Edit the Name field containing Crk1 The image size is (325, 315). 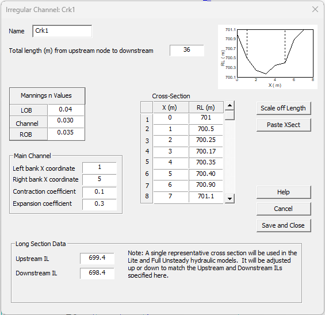click(62, 31)
